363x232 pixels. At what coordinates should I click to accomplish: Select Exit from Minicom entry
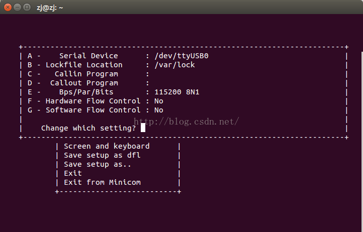pos(103,182)
